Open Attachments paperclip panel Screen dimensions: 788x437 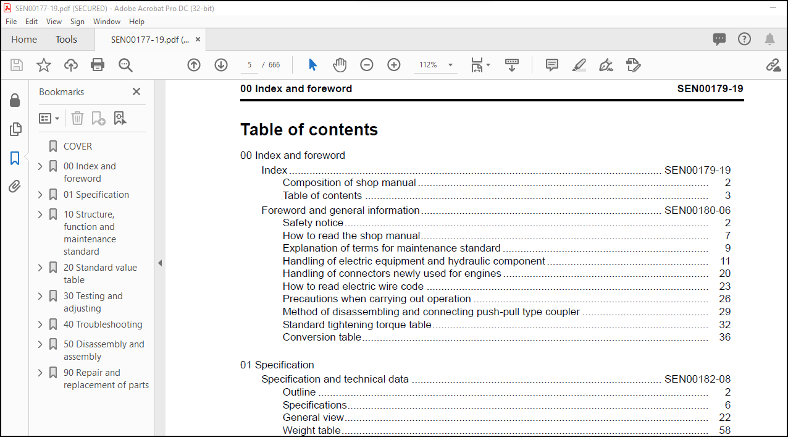15,187
